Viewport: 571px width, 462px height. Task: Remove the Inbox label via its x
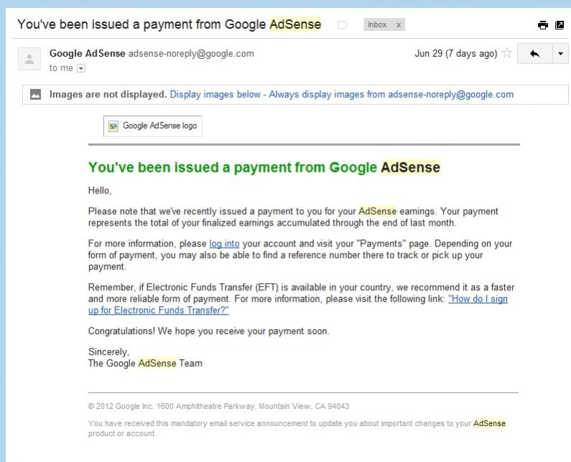click(399, 24)
